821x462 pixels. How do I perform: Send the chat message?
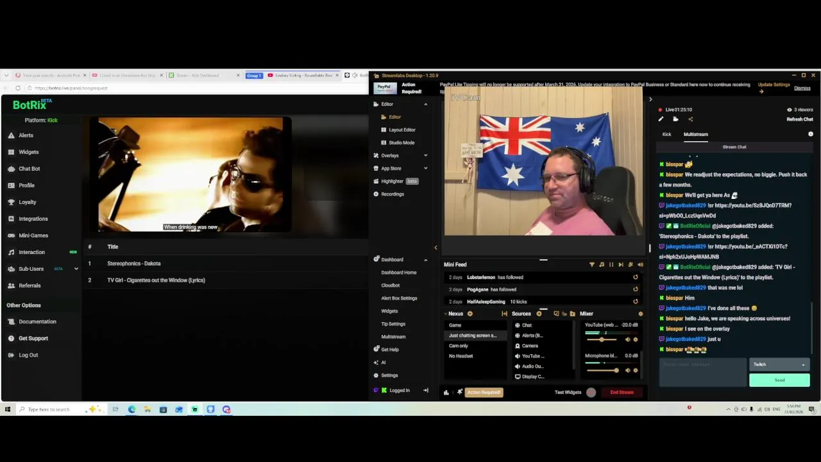[x=779, y=380]
